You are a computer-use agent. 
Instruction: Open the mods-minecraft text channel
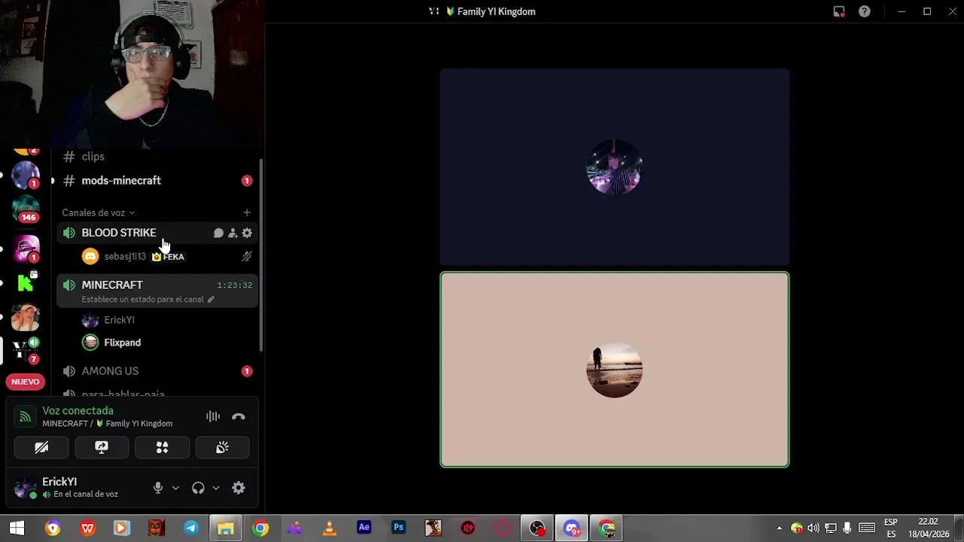tap(157, 181)
